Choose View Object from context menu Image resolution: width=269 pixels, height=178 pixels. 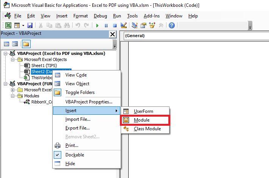click(x=87, y=84)
